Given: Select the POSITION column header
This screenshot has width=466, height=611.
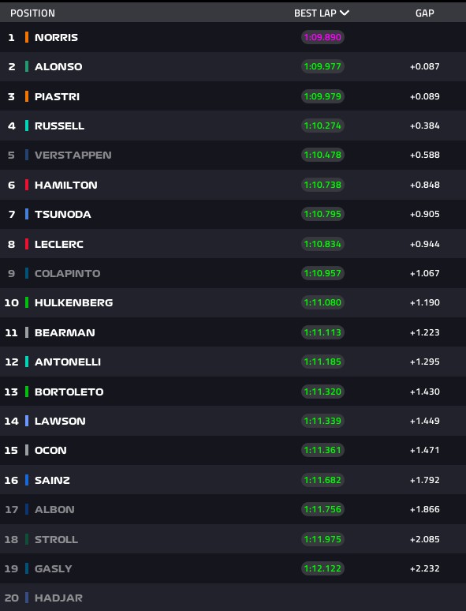Looking at the screenshot, I should [x=32, y=13].
